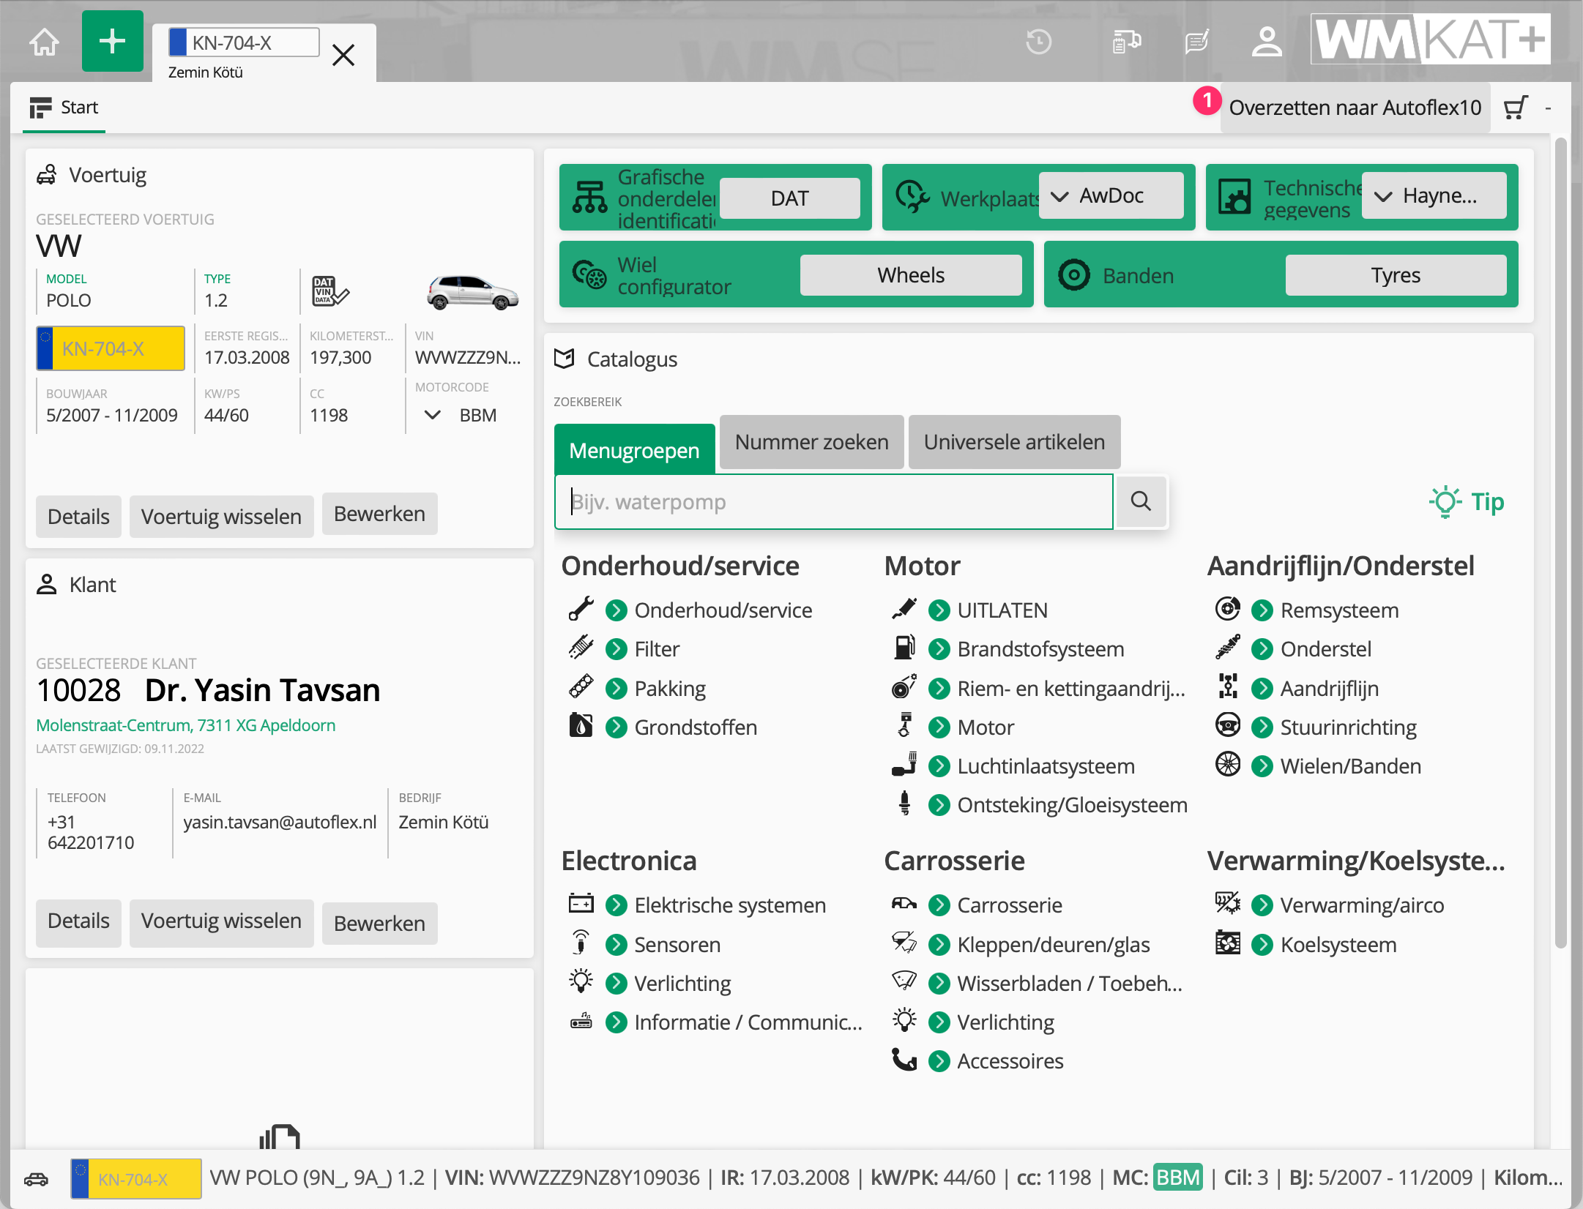
Task: Click the search magnifier button
Action: tap(1140, 501)
